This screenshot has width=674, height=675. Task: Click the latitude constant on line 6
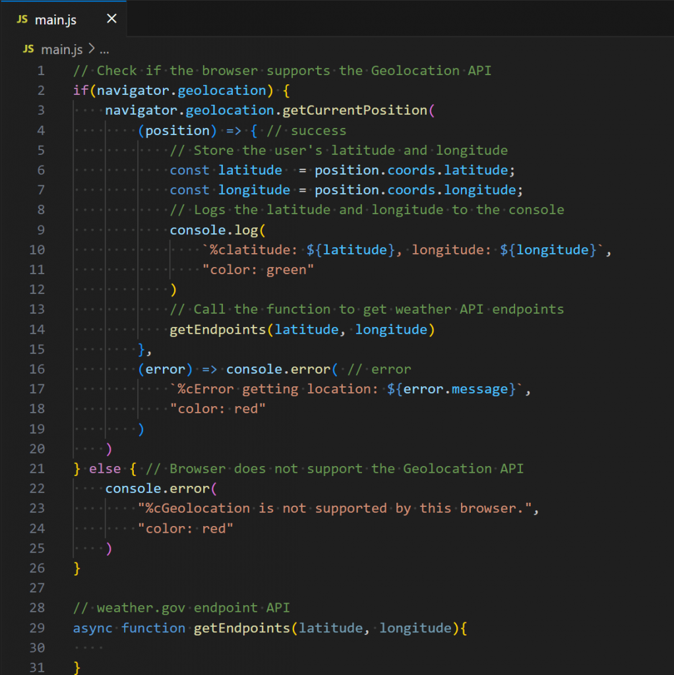pos(250,170)
